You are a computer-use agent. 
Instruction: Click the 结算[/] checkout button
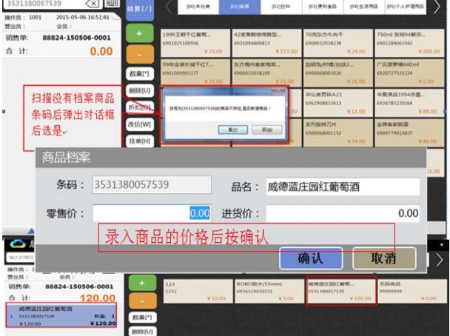click(x=139, y=9)
